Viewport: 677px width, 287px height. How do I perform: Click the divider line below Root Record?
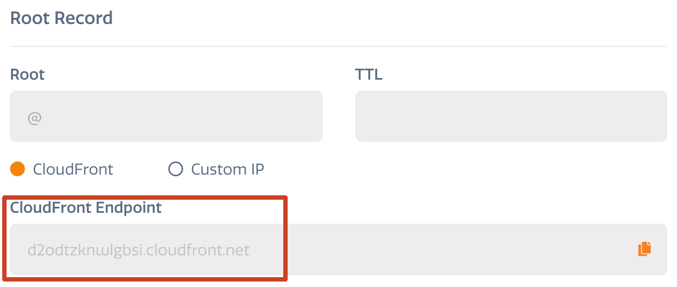[x=338, y=46]
